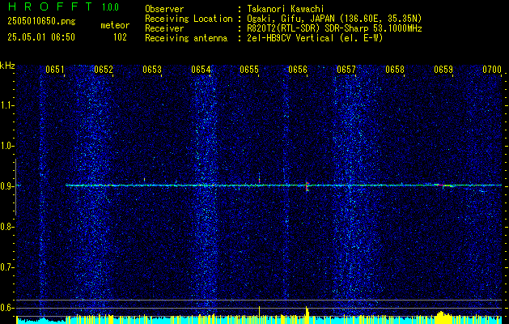509x324 pixels.
Task: Click the HROFFT title text
Action: point(50,6)
